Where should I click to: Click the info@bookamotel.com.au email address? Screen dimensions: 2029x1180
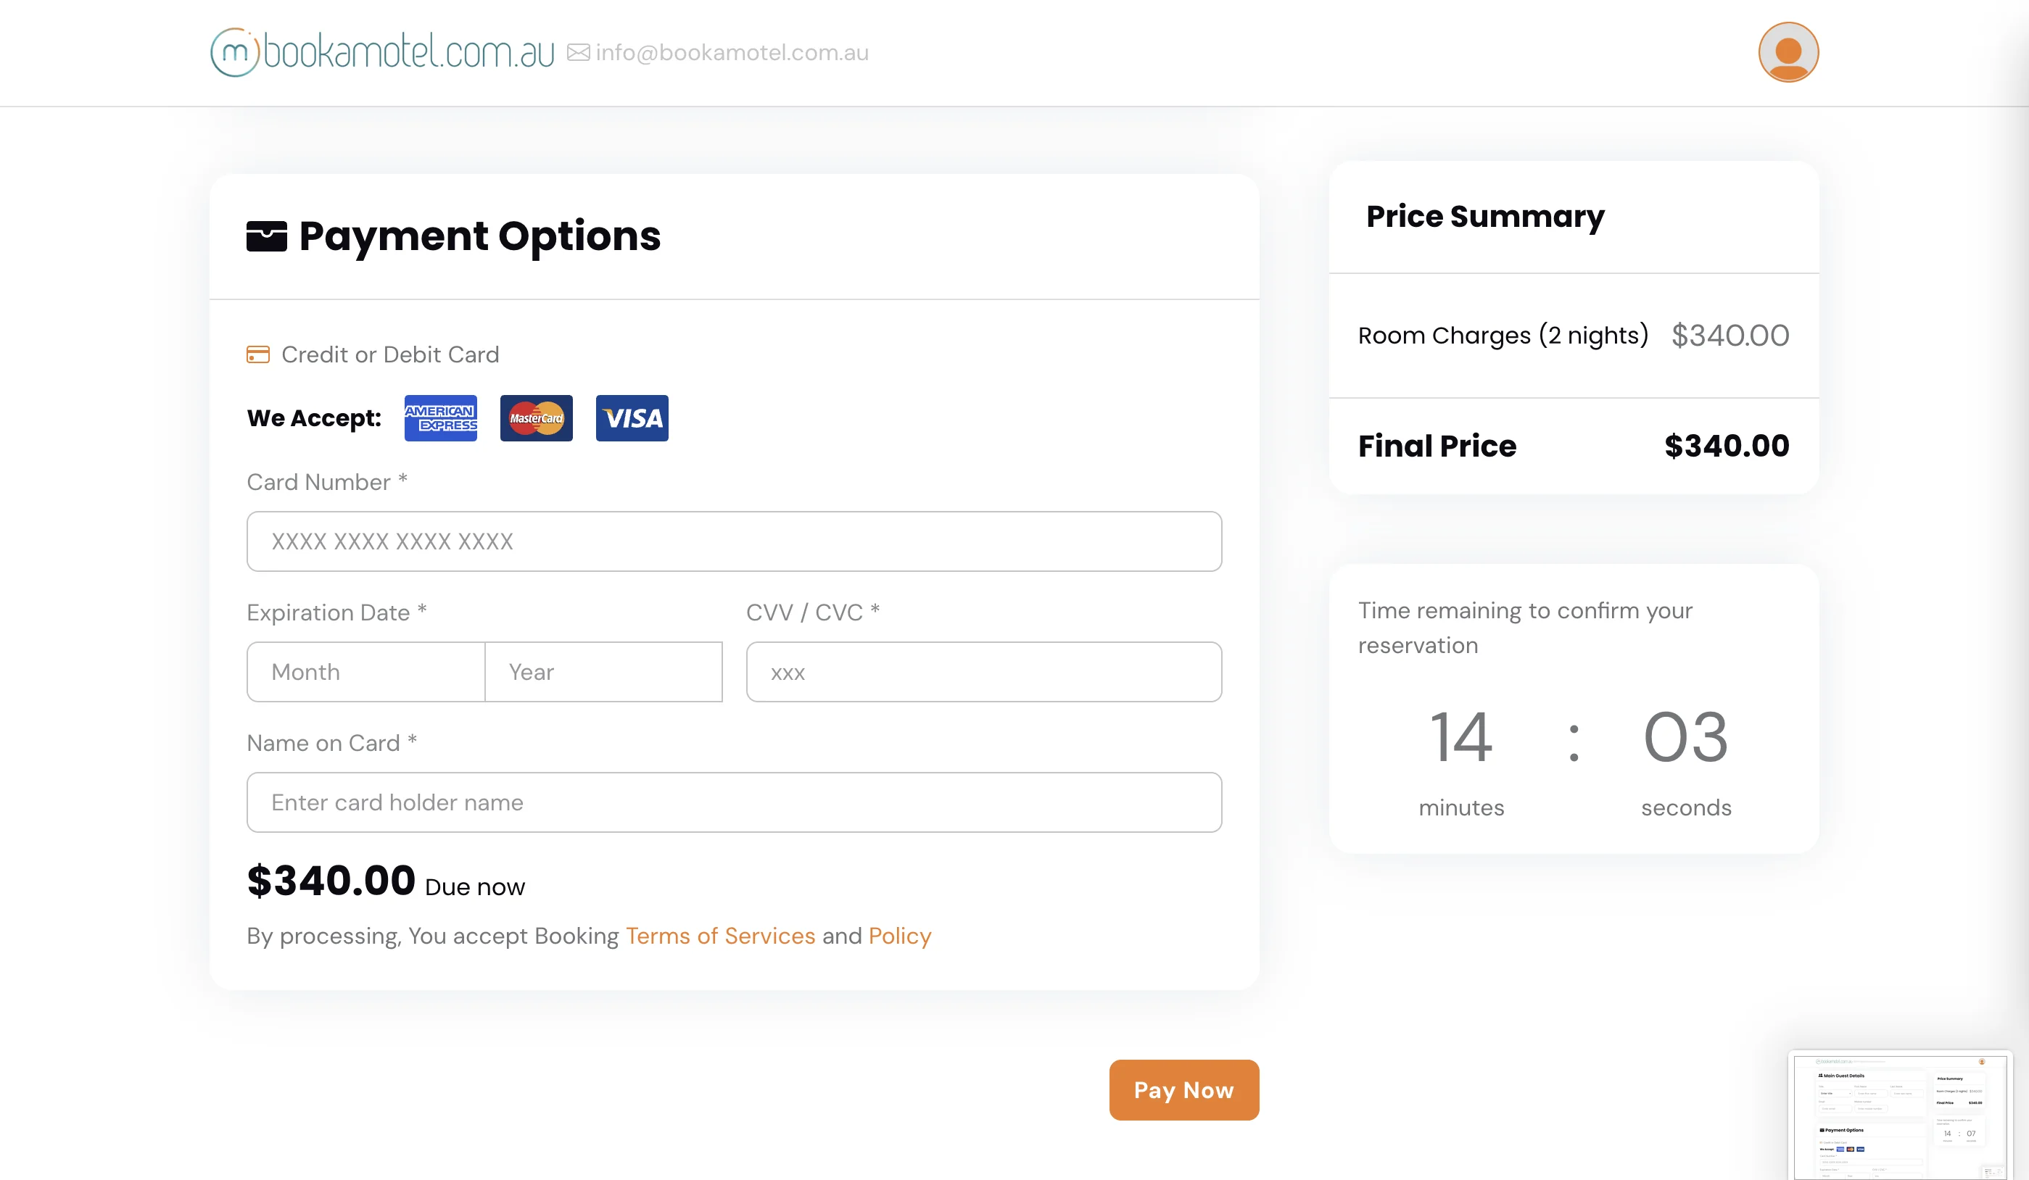[x=731, y=52]
